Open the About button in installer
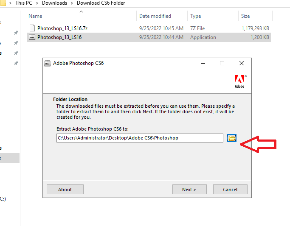Screen dimensions: 290x226 point(65,190)
